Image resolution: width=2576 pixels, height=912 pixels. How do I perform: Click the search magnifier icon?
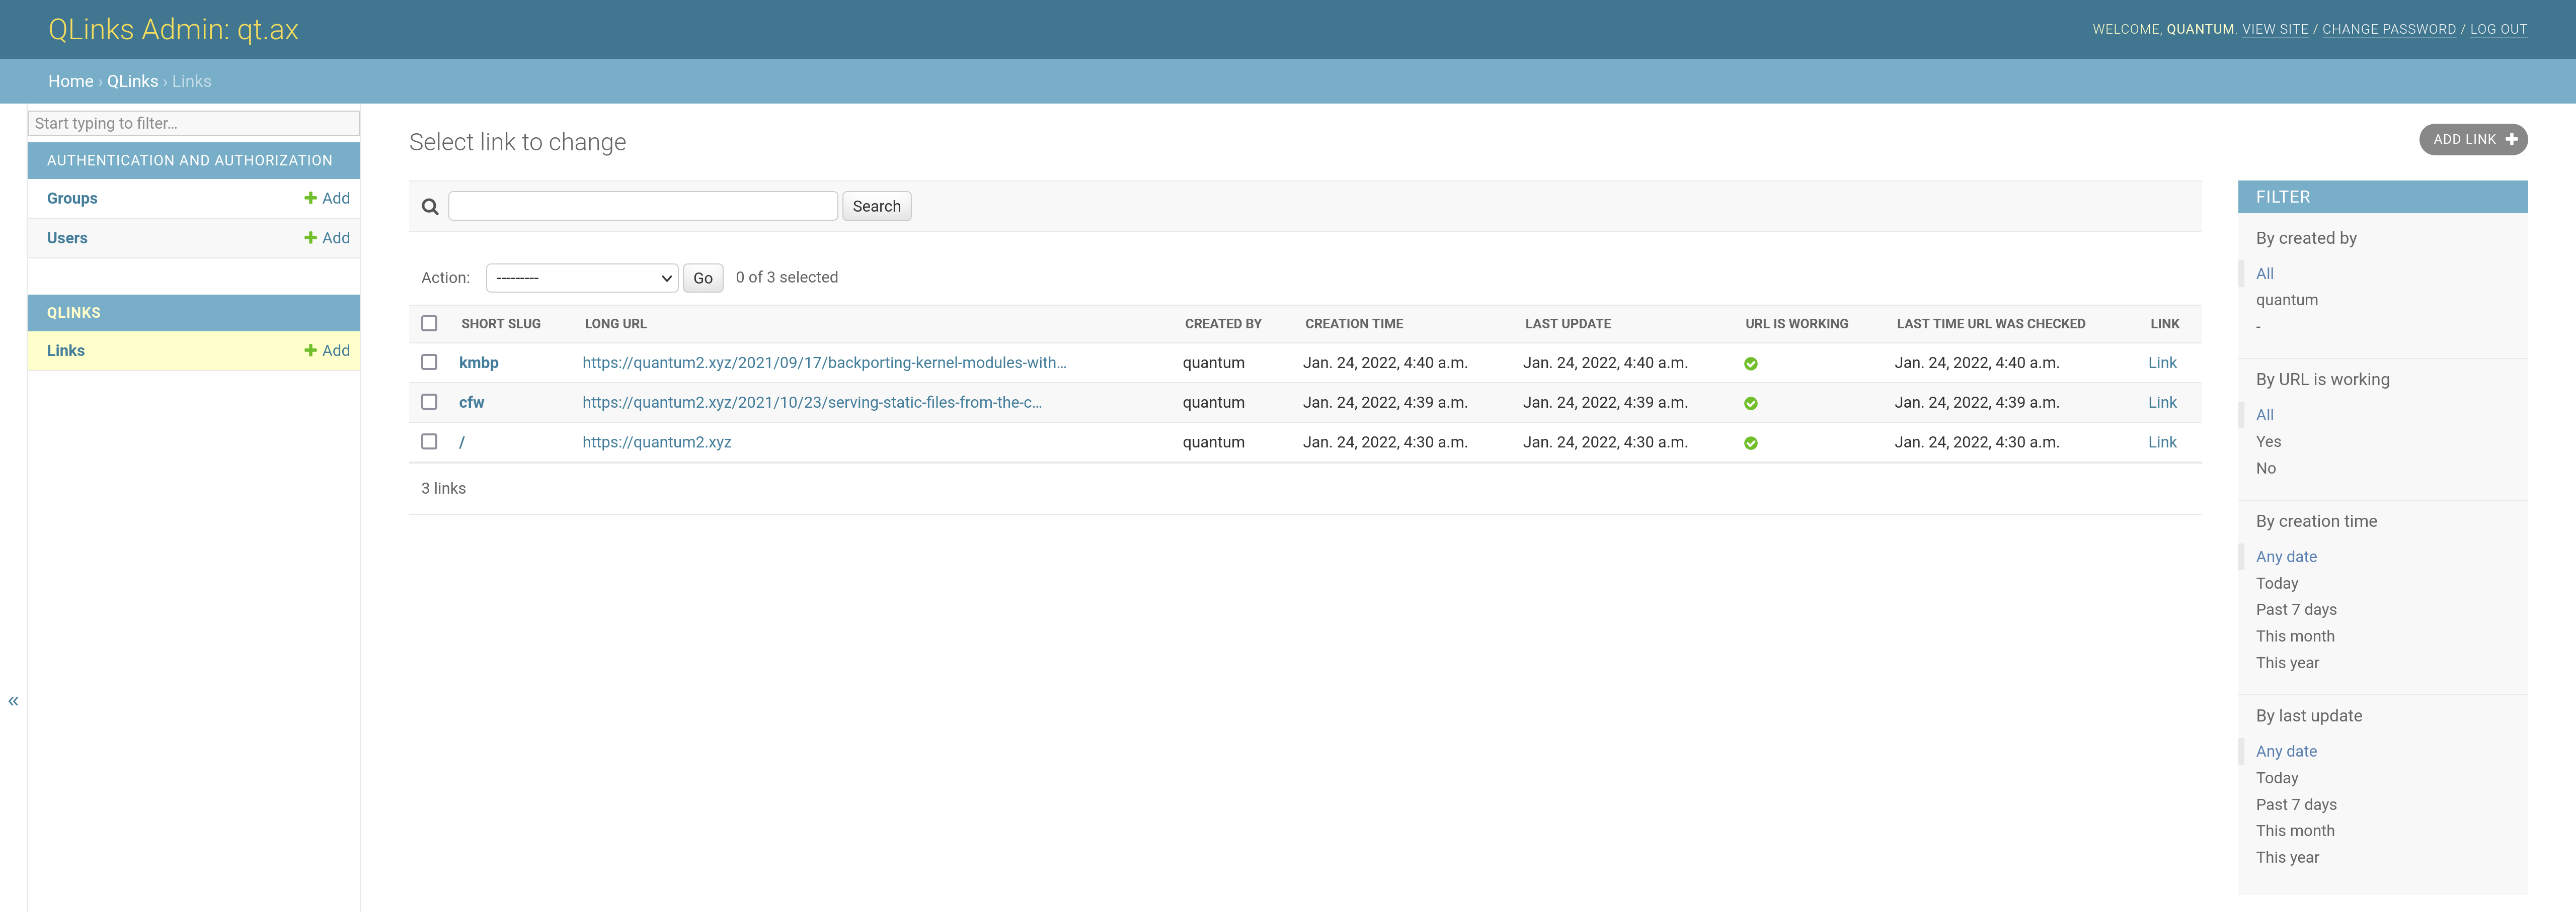tap(430, 207)
